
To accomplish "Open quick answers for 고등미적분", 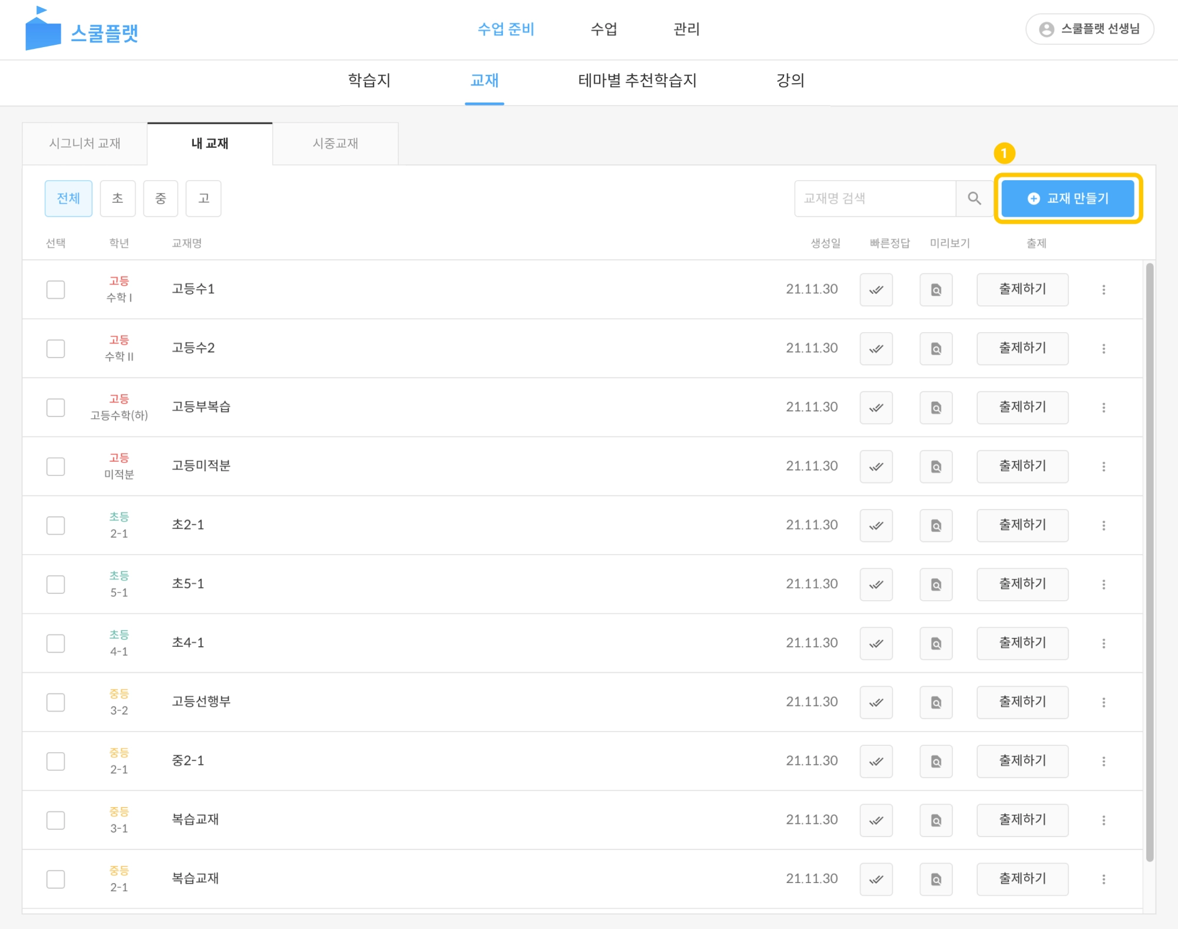I will coord(876,466).
